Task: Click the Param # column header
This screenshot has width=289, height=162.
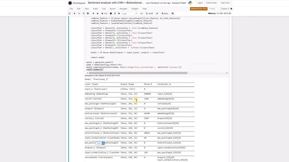Action: (148, 84)
